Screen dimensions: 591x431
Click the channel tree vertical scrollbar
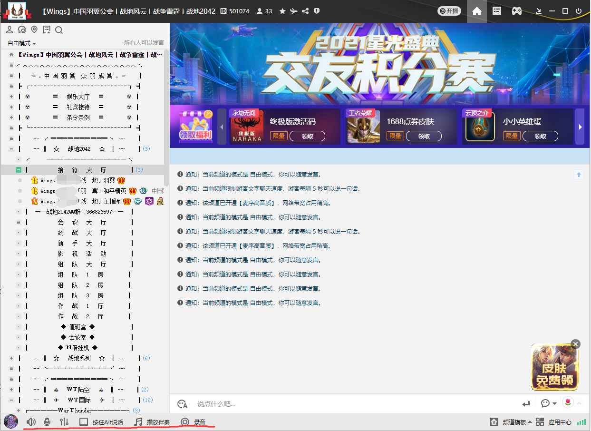click(x=166, y=118)
